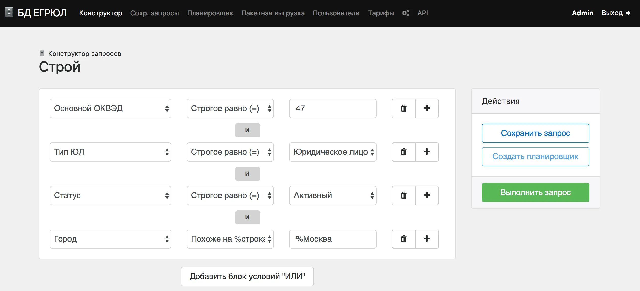Execute query with Выполнить запрос button
This screenshot has width=640, height=291.
pyautogui.click(x=535, y=192)
